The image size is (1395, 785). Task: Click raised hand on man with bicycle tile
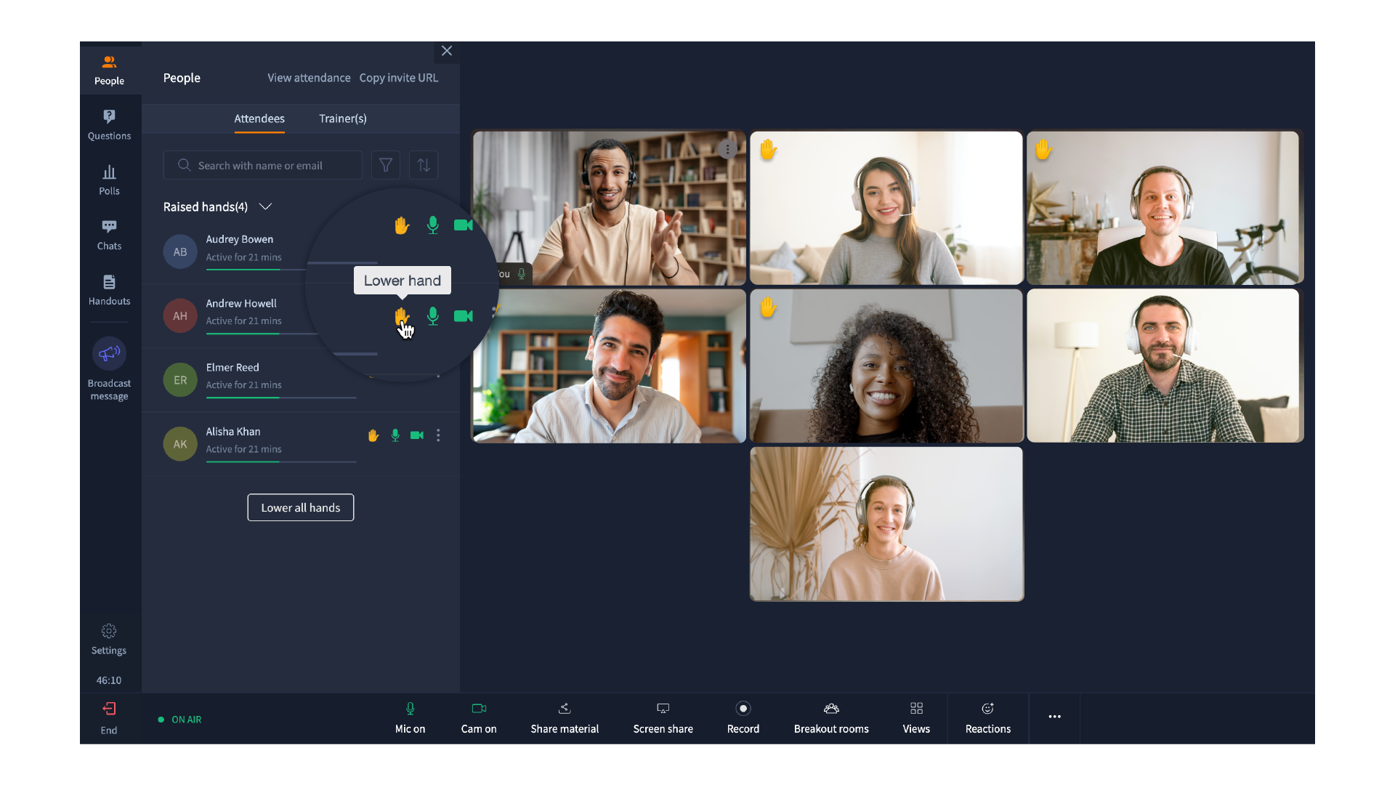coord(1043,149)
